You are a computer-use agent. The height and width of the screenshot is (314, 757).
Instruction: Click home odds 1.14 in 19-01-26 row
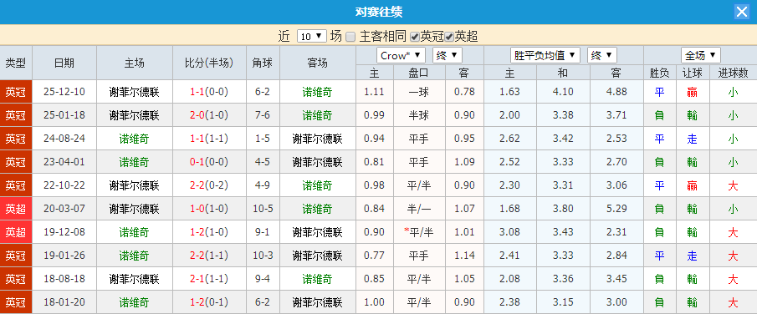point(464,256)
